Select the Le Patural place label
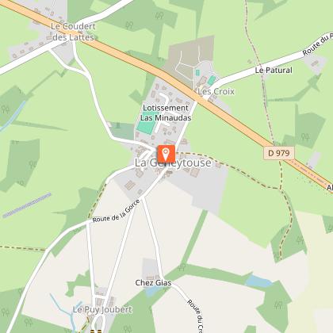Image resolution: width=333 pixels, height=333 pixels. [274, 71]
